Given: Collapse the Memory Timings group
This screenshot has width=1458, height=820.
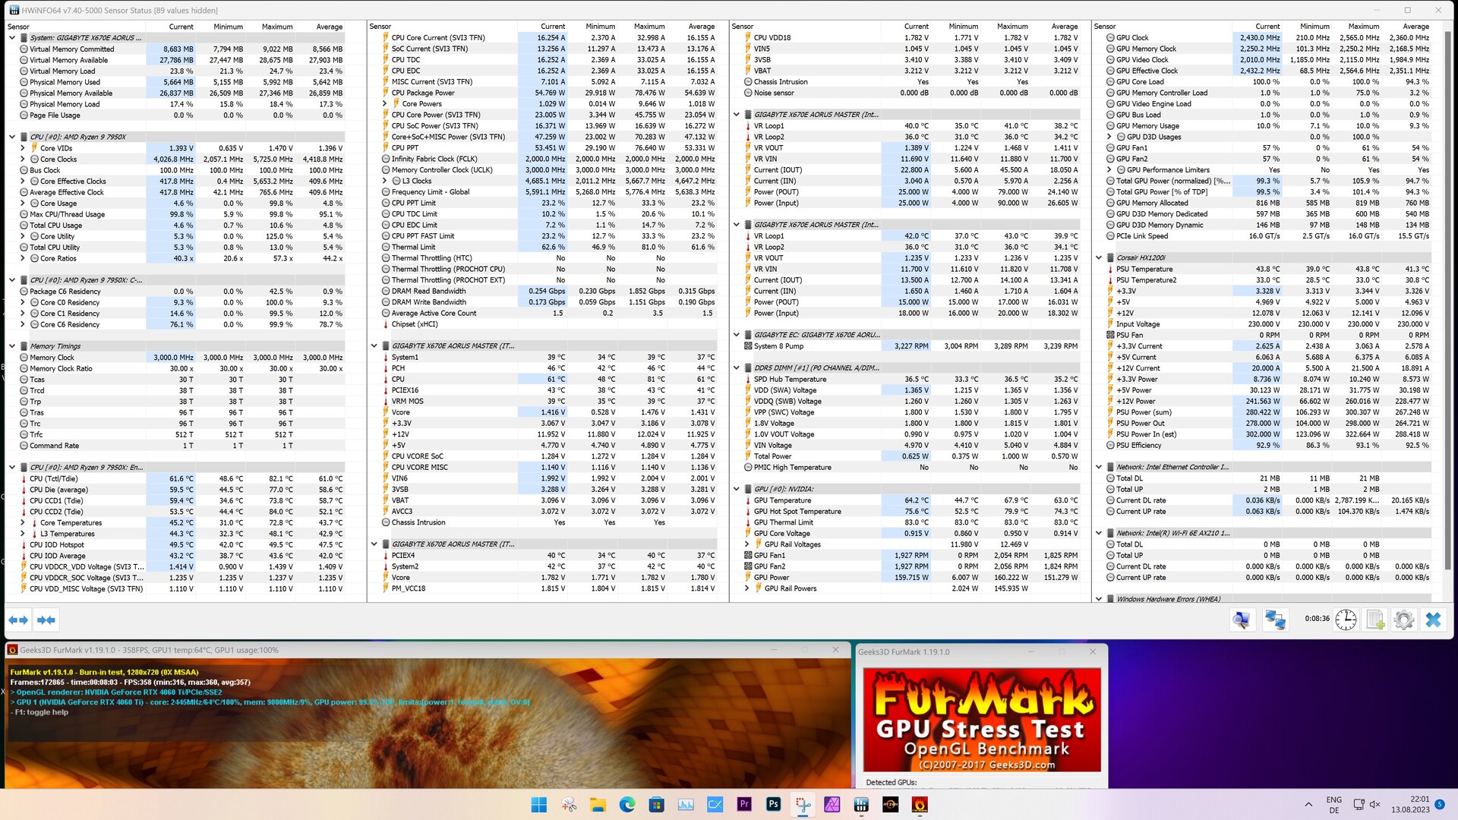Looking at the screenshot, I should [12, 346].
